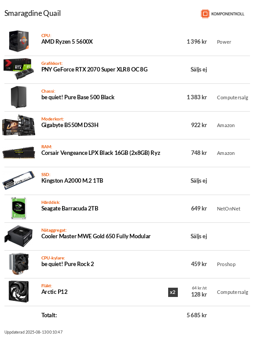Screen dimensions: 254x338
Task: Open the Cooler Master MWE Gold 650 product link
Action: (96, 236)
